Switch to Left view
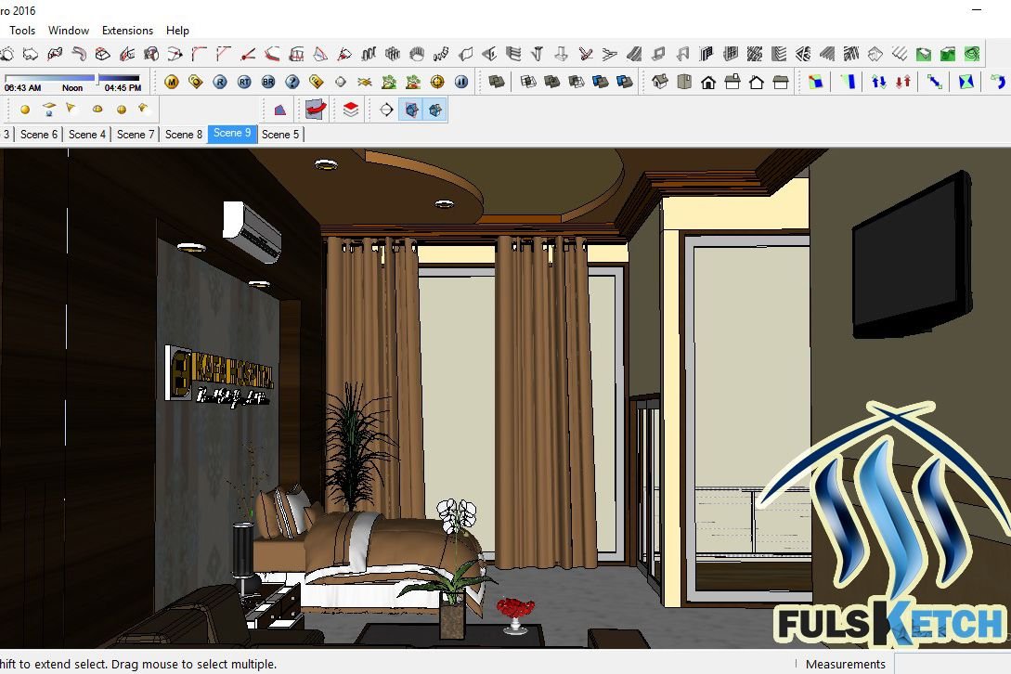The width and height of the screenshot is (1011, 674). [x=780, y=82]
